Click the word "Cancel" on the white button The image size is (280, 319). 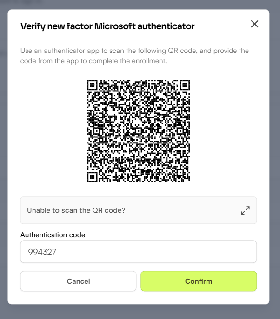point(78,281)
